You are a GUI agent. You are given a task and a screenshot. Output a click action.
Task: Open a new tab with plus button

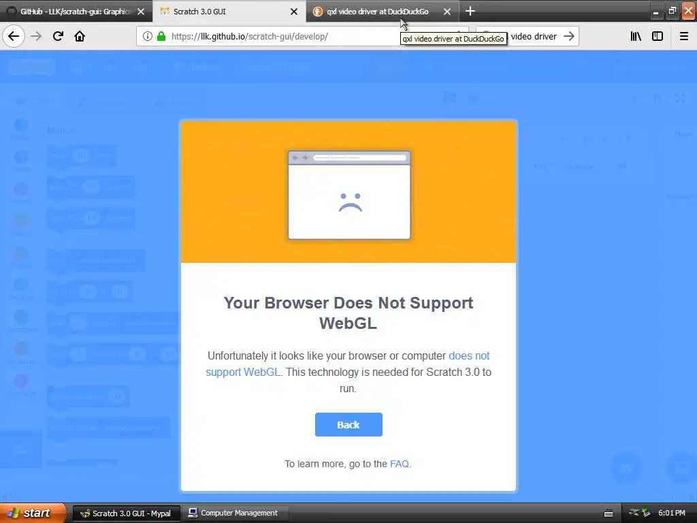(470, 11)
